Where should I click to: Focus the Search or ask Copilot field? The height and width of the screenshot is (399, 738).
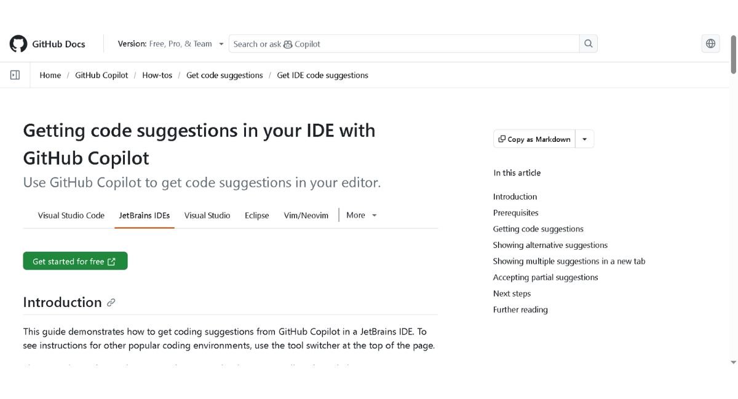pyautogui.click(x=404, y=44)
